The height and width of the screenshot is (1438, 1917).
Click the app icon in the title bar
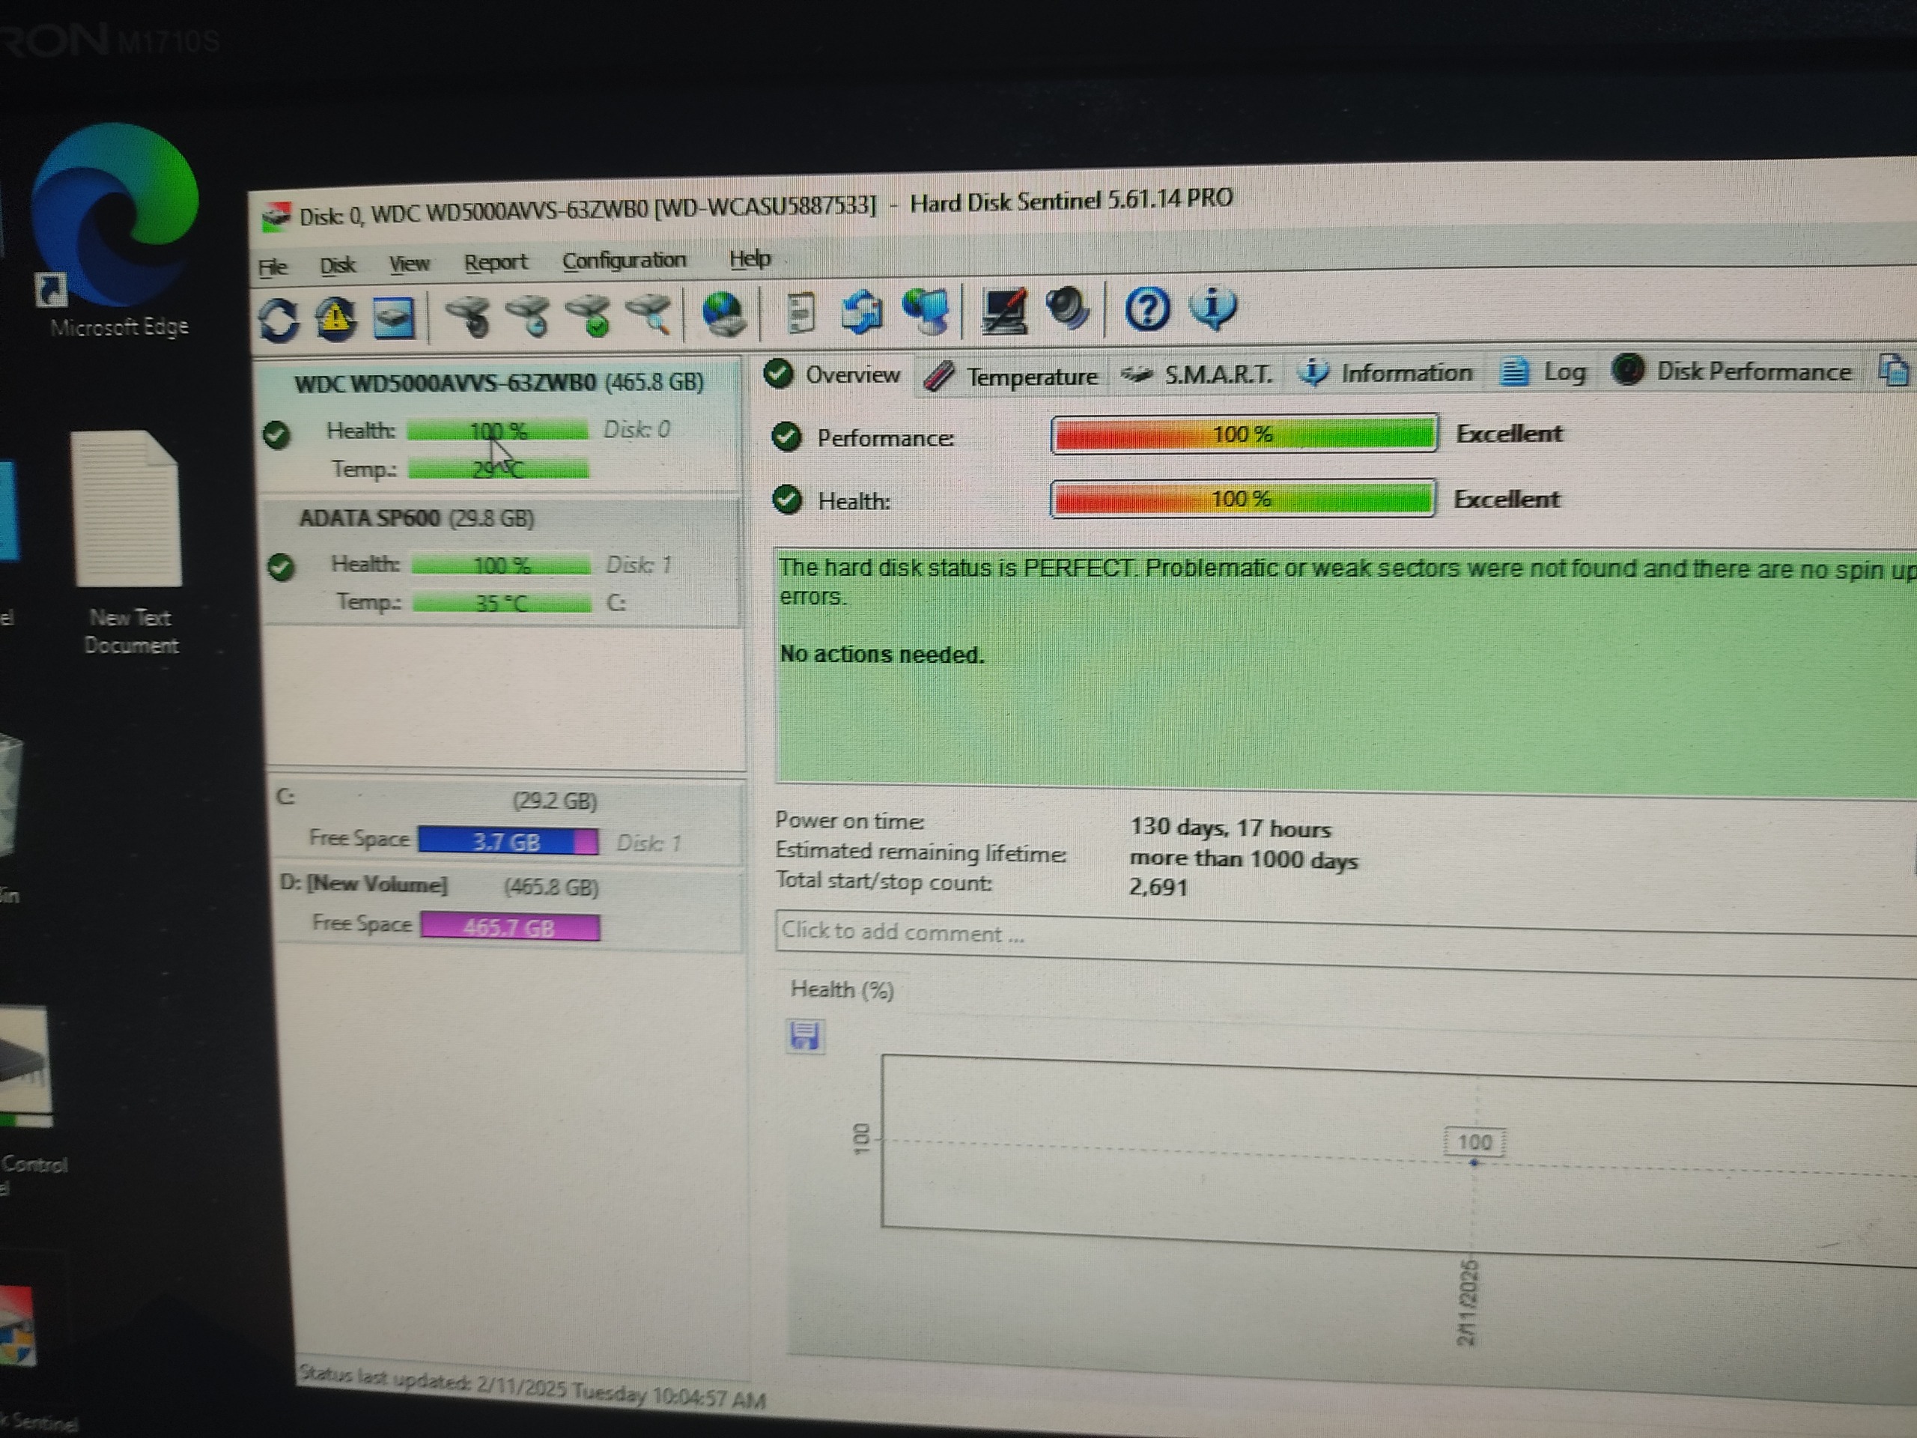tap(276, 215)
